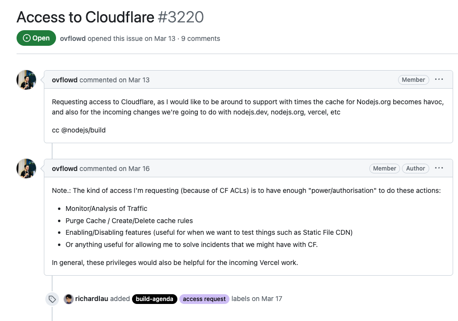
Task: Select the build-agenda label
Action: pyautogui.click(x=154, y=299)
